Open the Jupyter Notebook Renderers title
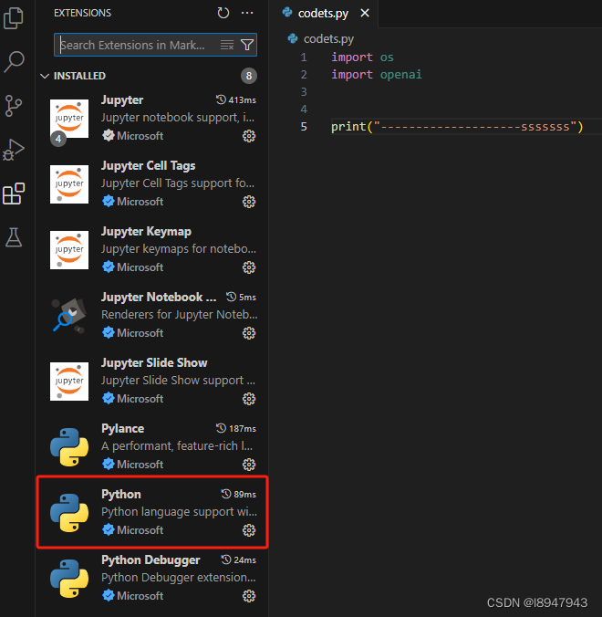The height and width of the screenshot is (617, 602). tap(159, 297)
